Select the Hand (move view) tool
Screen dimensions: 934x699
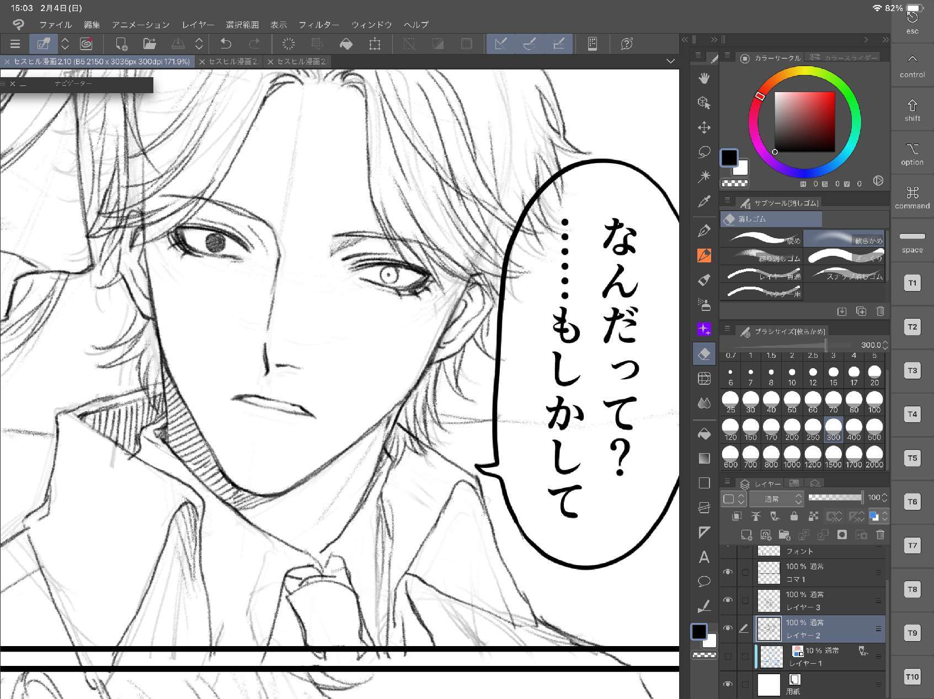[704, 78]
